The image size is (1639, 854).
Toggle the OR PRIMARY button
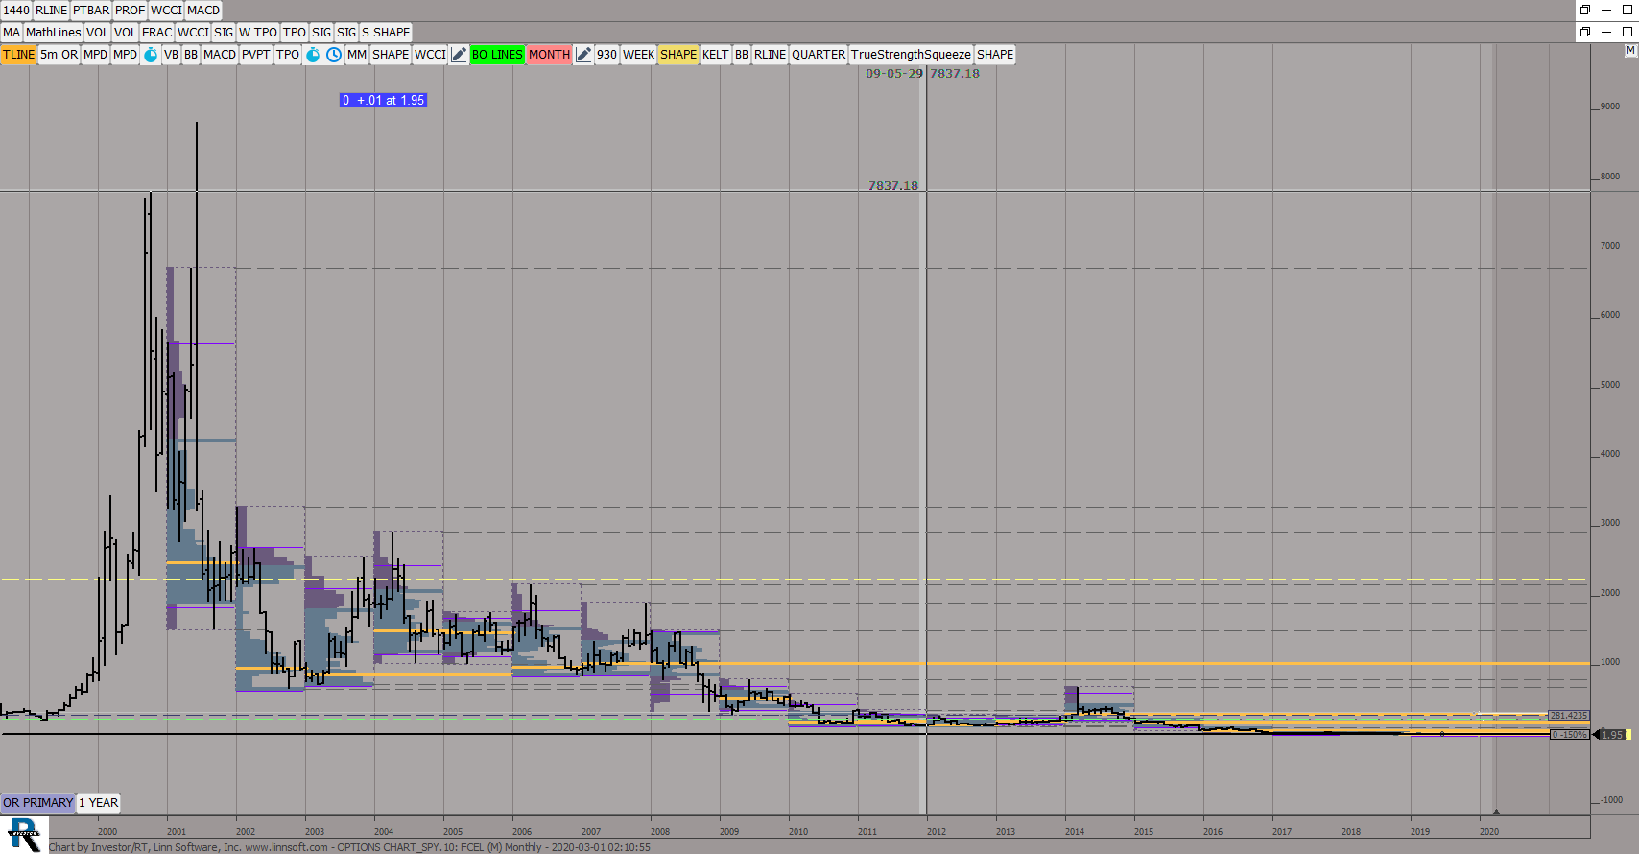pos(37,803)
